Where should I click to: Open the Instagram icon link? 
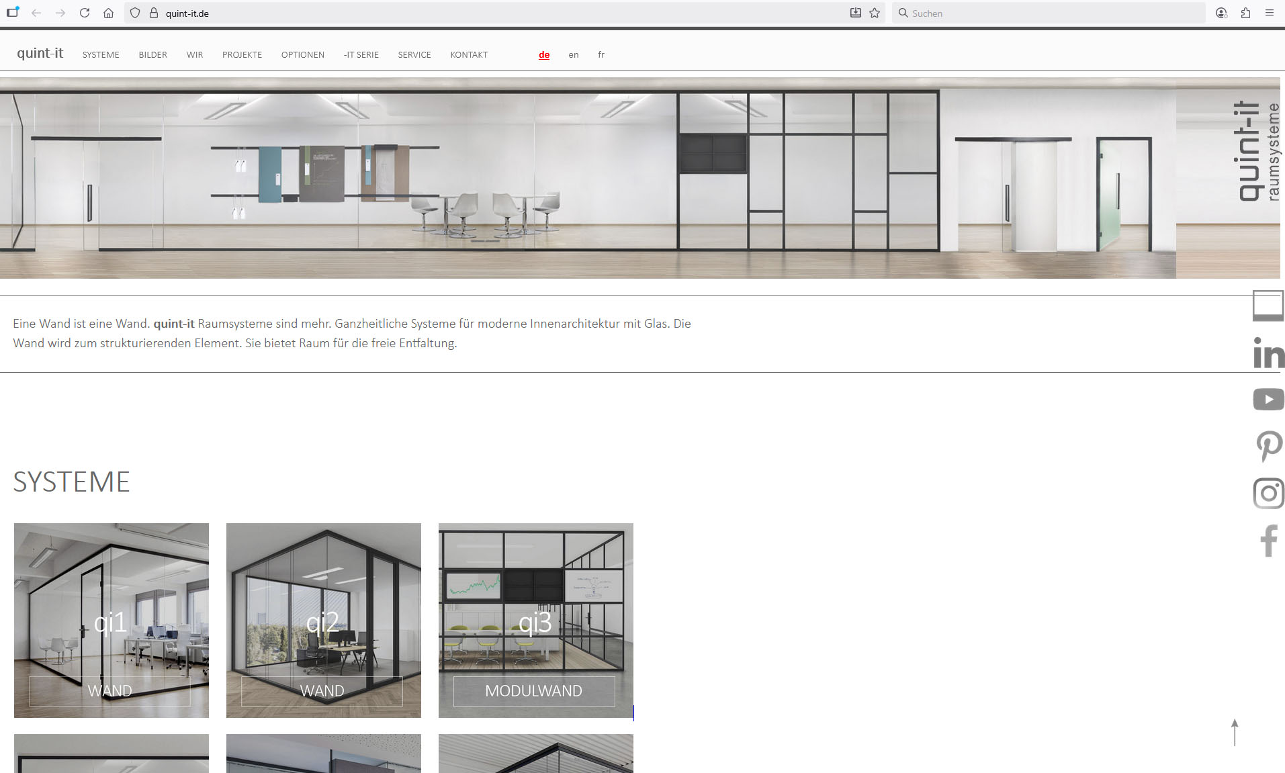pyautogui.click(x=1268, y=493)
